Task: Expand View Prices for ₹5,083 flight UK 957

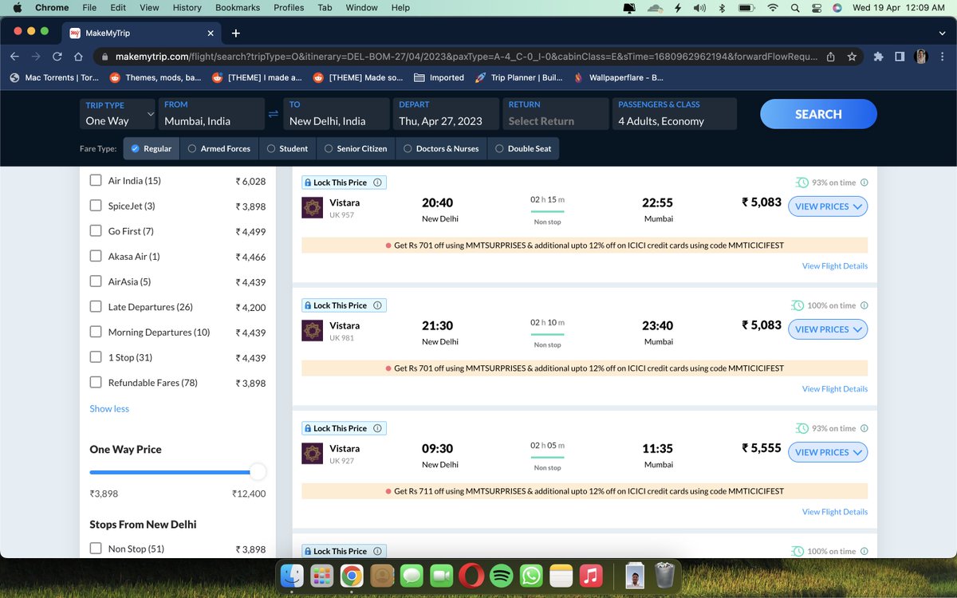Action: tap(828, 207)
